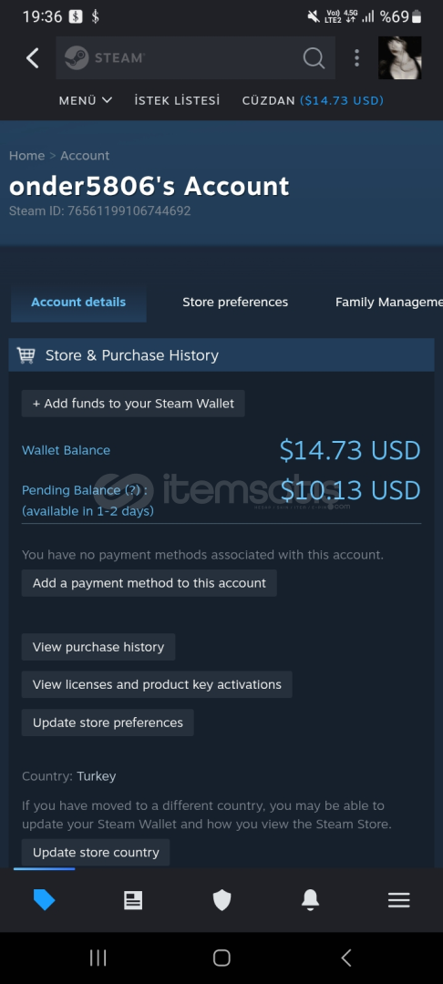
Task: Tap the back arrow at top left
Action: 33,57
